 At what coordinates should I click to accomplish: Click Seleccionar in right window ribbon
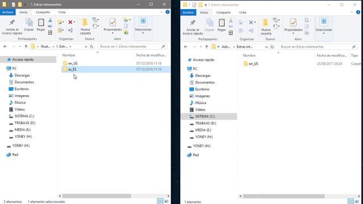pos(324,26)
